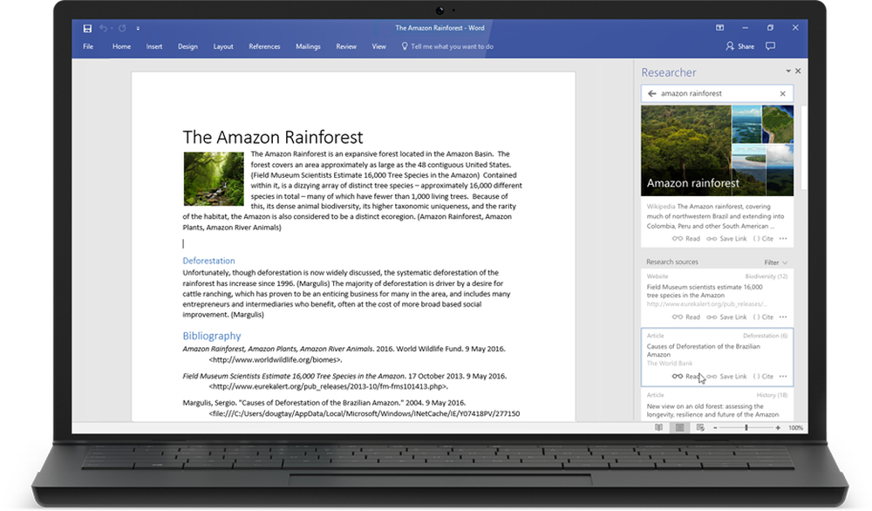Click the Undo icon
The width and height of the screenshot is (872, 511).
pos(102,27)
